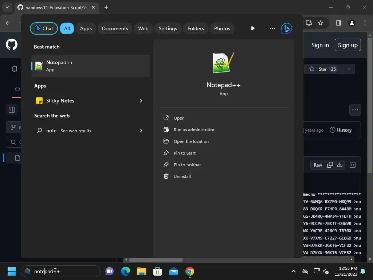Click the muted volume tray icon
Viewport: 373px width, 280px height.
click(x=326, y=271)
